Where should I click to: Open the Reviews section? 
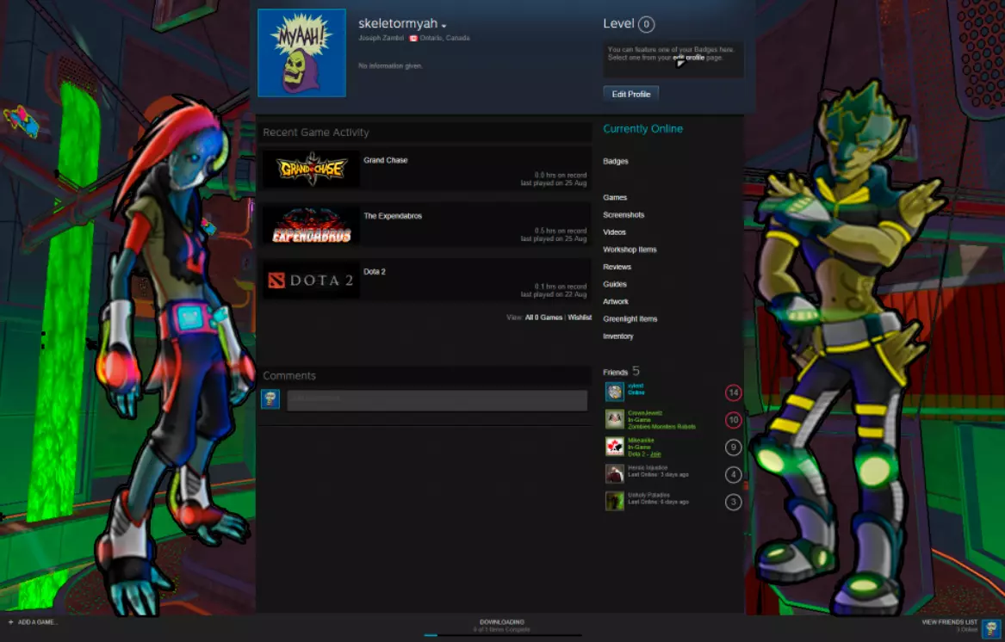pyautogui.click(x=617, y=267)
